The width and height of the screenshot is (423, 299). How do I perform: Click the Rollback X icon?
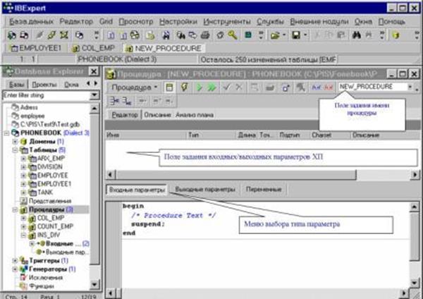tap(238, 87)
